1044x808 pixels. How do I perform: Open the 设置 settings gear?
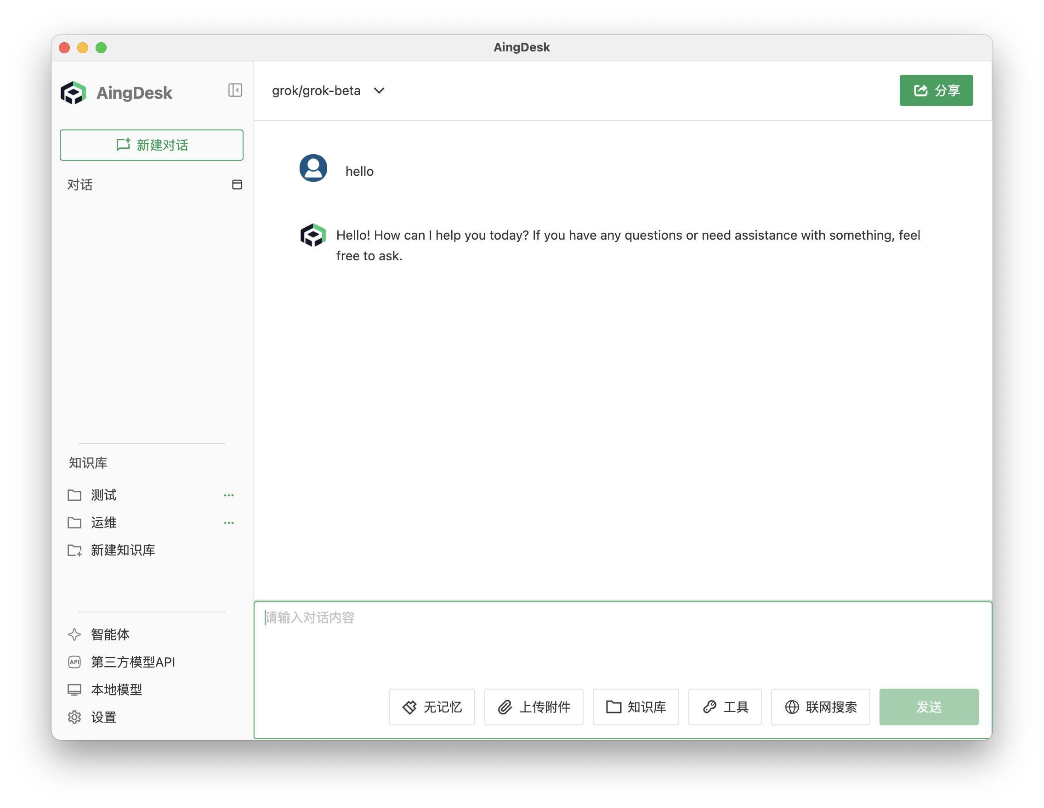(x=103, y=717)
